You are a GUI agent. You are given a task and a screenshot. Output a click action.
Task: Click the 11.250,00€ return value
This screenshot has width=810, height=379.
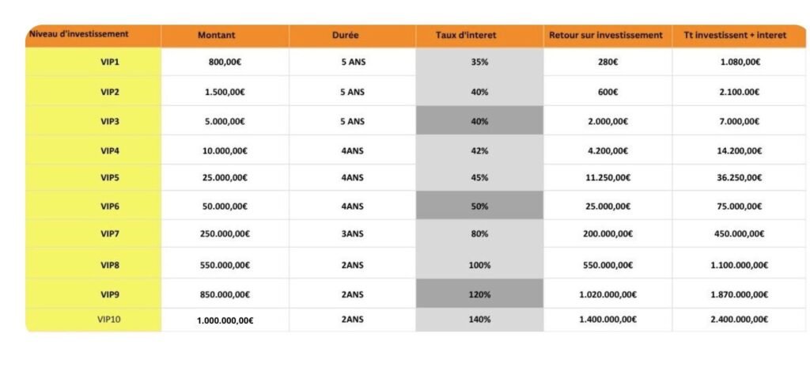pyautogui.click(x=607, y=178)
